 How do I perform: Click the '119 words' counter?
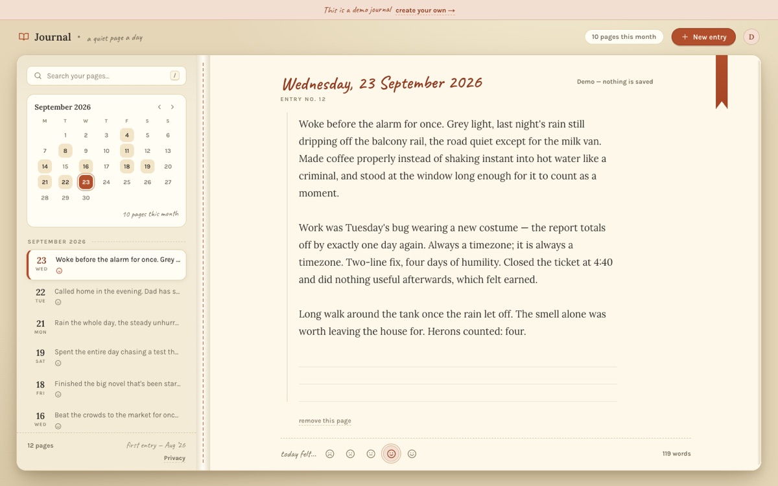pos(676,454)
